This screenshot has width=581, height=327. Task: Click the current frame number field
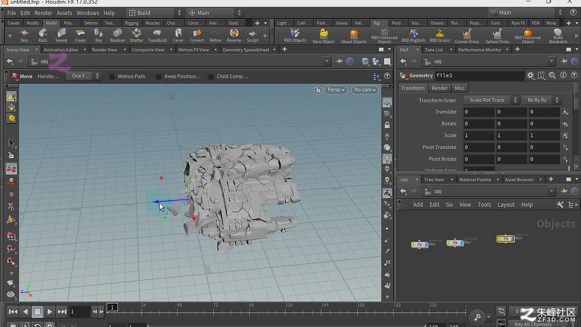coord(79,312)
